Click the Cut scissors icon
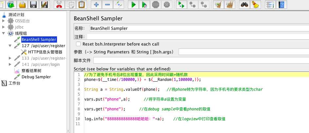The image size is (309, 133). [x=59, y=5]
